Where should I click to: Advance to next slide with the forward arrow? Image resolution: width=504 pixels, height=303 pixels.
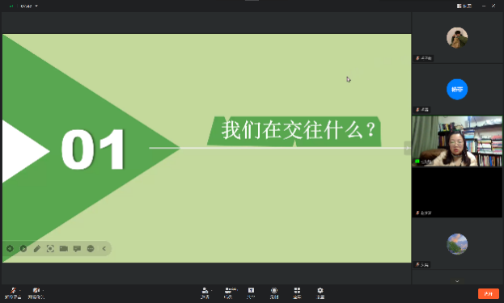click(x=23, y=248)
